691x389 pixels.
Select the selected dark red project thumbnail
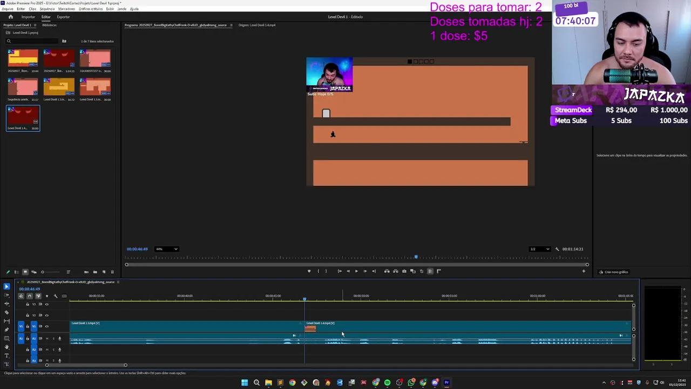[23, 118]
